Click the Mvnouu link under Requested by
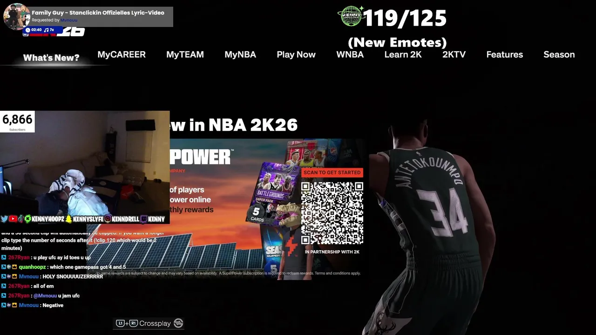Viewport: 596px width, 335px height. click(69, 20)
